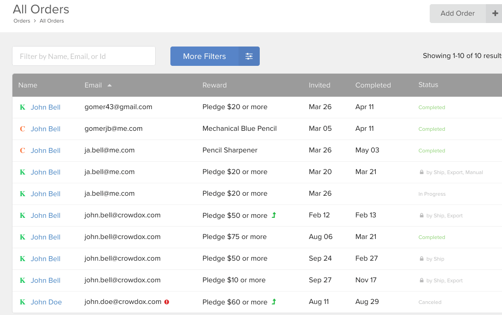Open John Bell order invited Aug 06
This screenshot has width=502, height=315.
tap(46, 237)
